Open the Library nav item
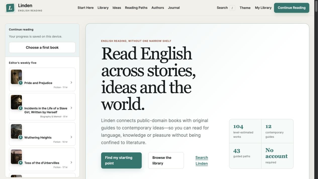Viewport: 318px width, 179px height. pos(103,8)
